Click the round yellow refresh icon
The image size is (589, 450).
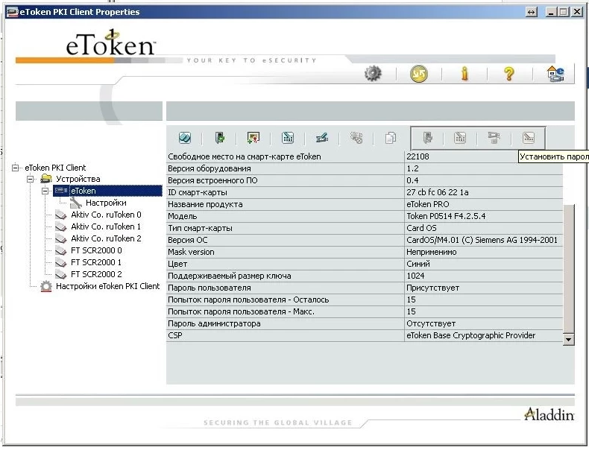[418, 74]
